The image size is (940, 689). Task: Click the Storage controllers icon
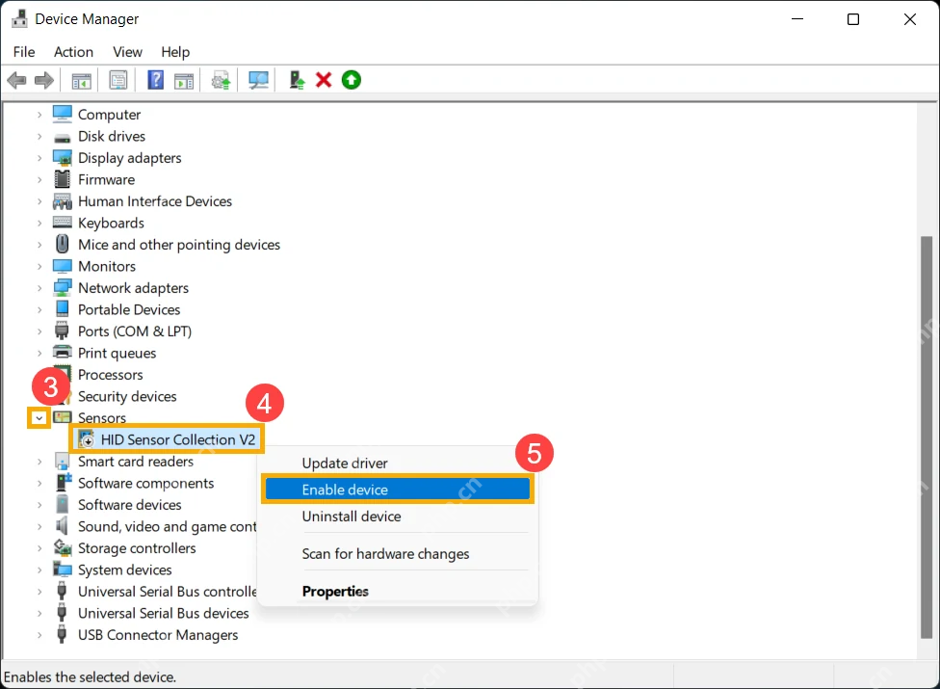pyautogui.click(x=63, y=547)
